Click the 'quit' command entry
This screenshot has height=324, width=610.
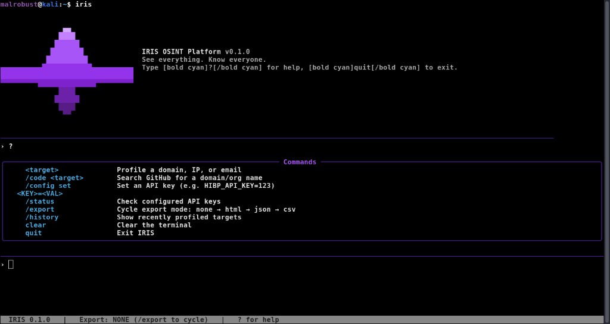tap(33, 233)
